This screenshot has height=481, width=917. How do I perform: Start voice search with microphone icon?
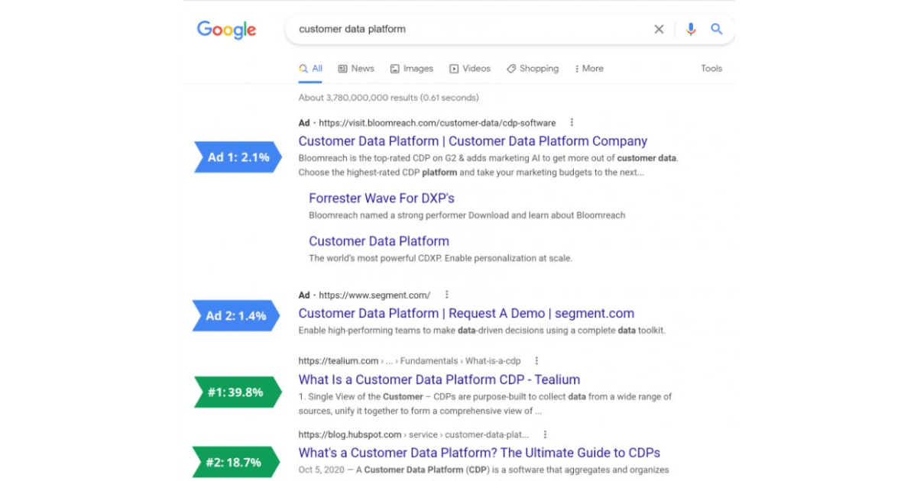click(691, 29)
